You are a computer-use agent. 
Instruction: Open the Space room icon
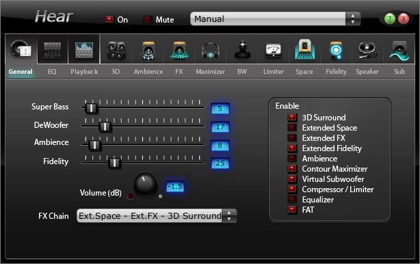click(x=304, y=49)
